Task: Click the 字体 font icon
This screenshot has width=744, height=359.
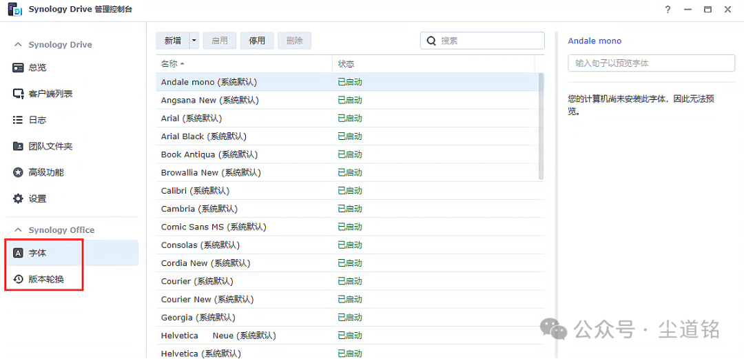Action: 19,253
